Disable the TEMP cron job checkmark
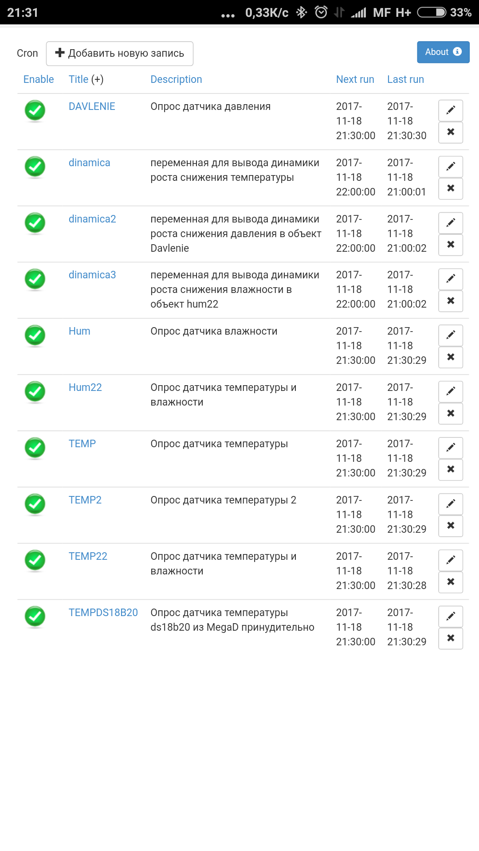Image resolution: width=479 pixels, height=851 pixels. point(35,448)
